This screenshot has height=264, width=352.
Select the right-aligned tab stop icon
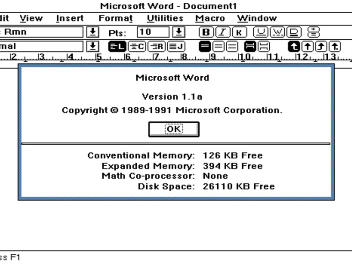[321, 47]
